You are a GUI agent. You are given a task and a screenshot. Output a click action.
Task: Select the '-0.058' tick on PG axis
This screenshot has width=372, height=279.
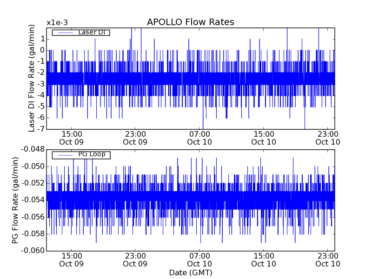[33, 234]
